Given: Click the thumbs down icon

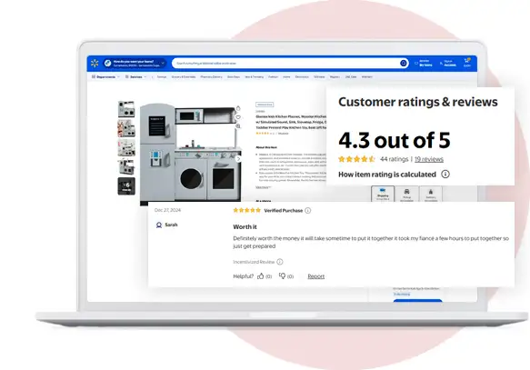Looking at the screenshot, I should click(x=282, y=276).
